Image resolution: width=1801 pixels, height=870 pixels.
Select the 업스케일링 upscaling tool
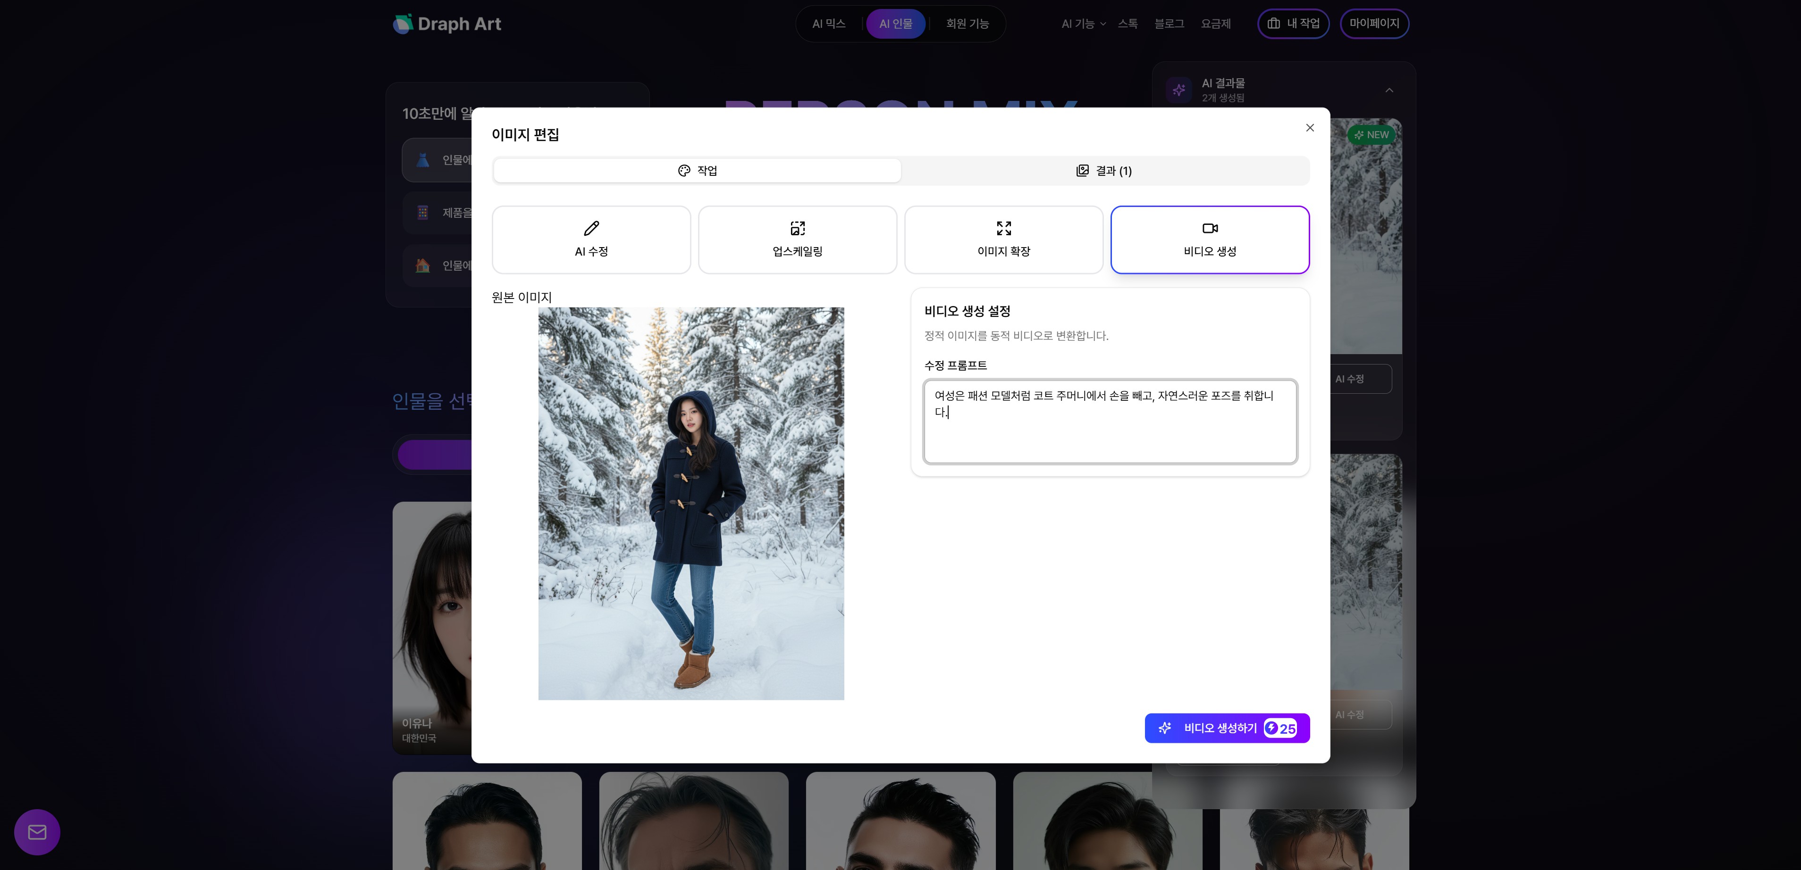pos(797,240)
